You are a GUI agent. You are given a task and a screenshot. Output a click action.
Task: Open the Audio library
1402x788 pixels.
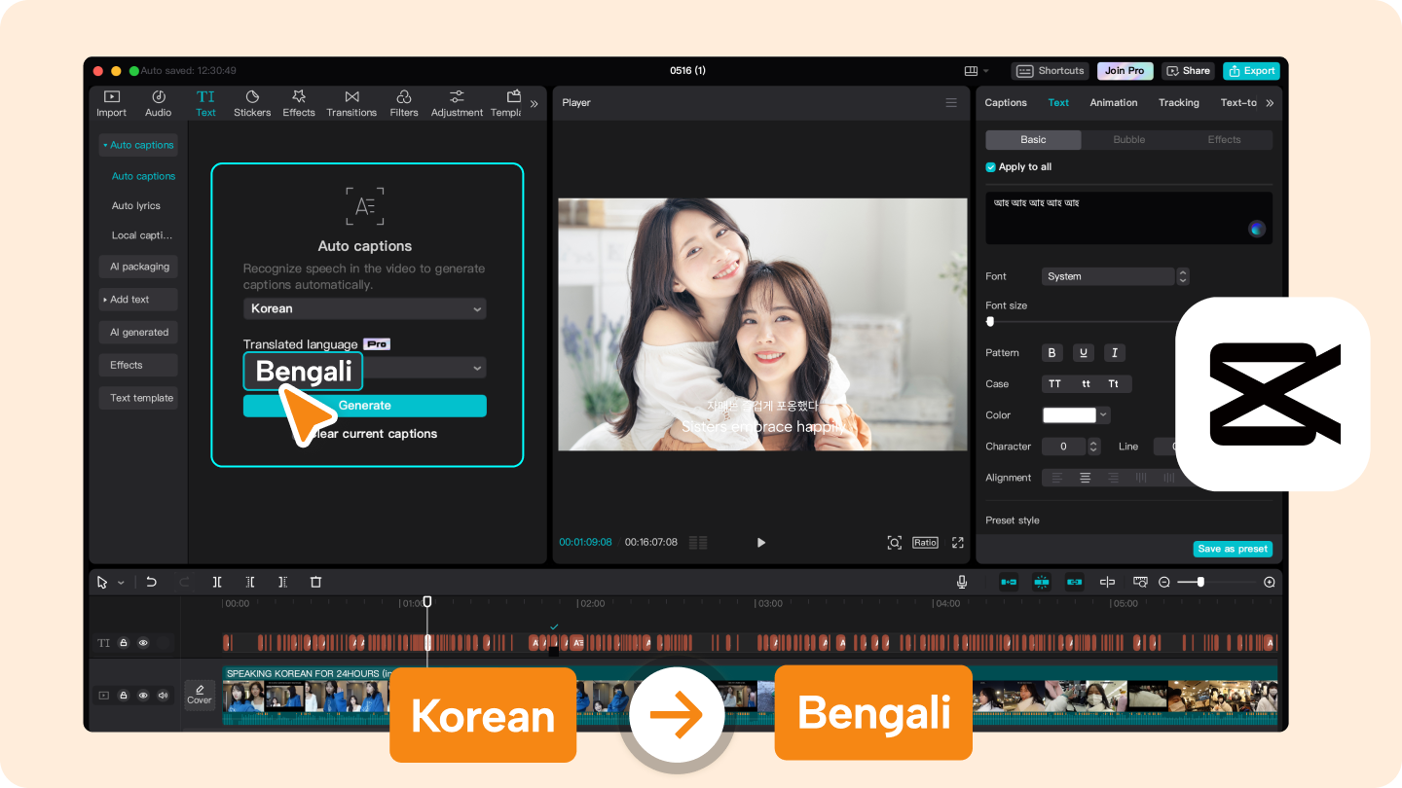coord(159,103)
